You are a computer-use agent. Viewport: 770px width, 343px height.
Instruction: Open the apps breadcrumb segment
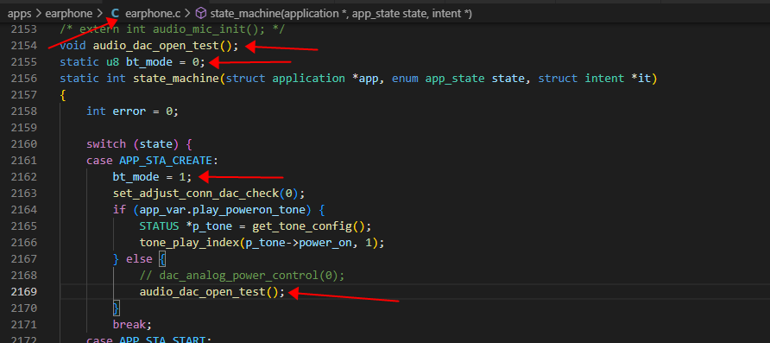click(19, 14)
